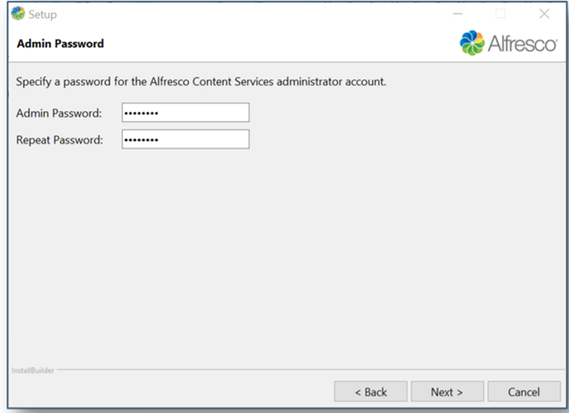The image size is (569, 413).
Task: Click the bold "Admin Password" page heading
Action: coord(60,44)
